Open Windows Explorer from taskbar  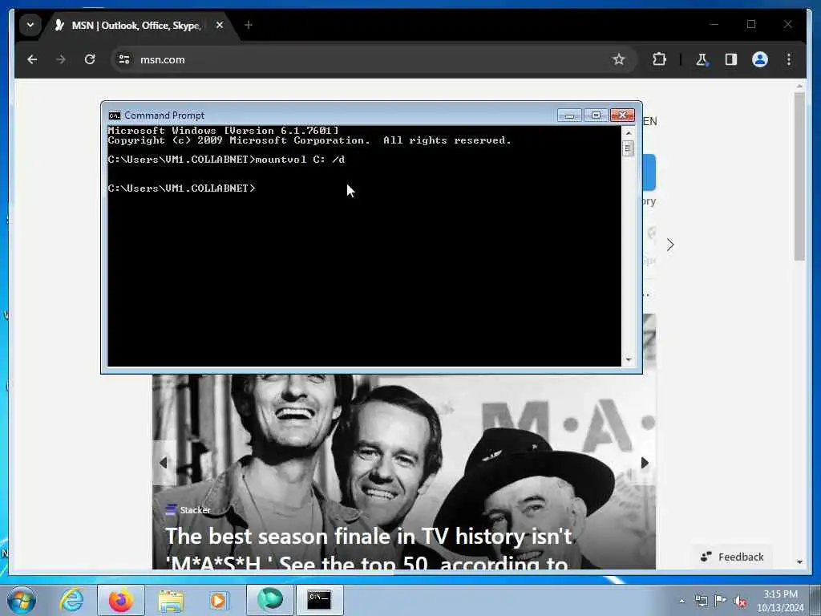point(171,600)
